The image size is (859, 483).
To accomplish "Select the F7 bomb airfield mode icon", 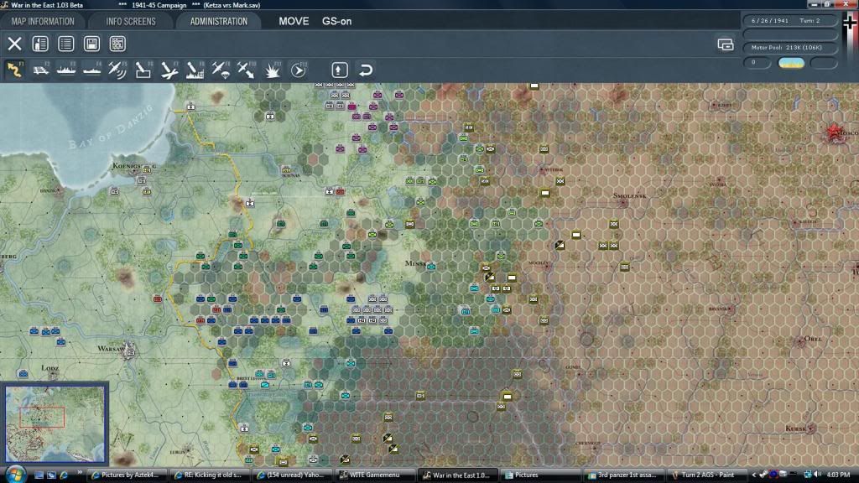I will [169, 70].
